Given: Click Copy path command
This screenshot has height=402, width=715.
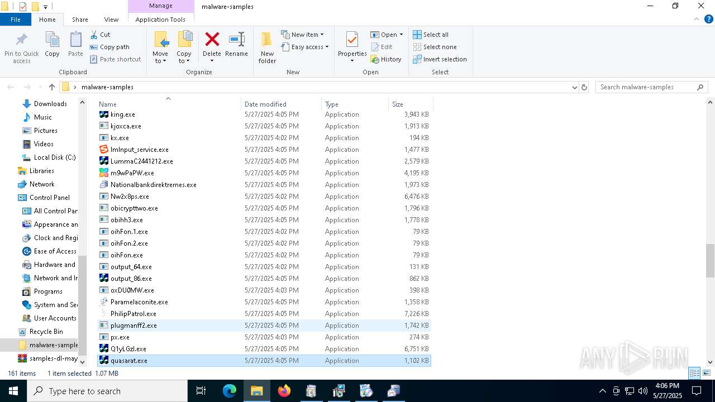Looking at the screenshot, I should pyautogui.click(x=109, y=47).
